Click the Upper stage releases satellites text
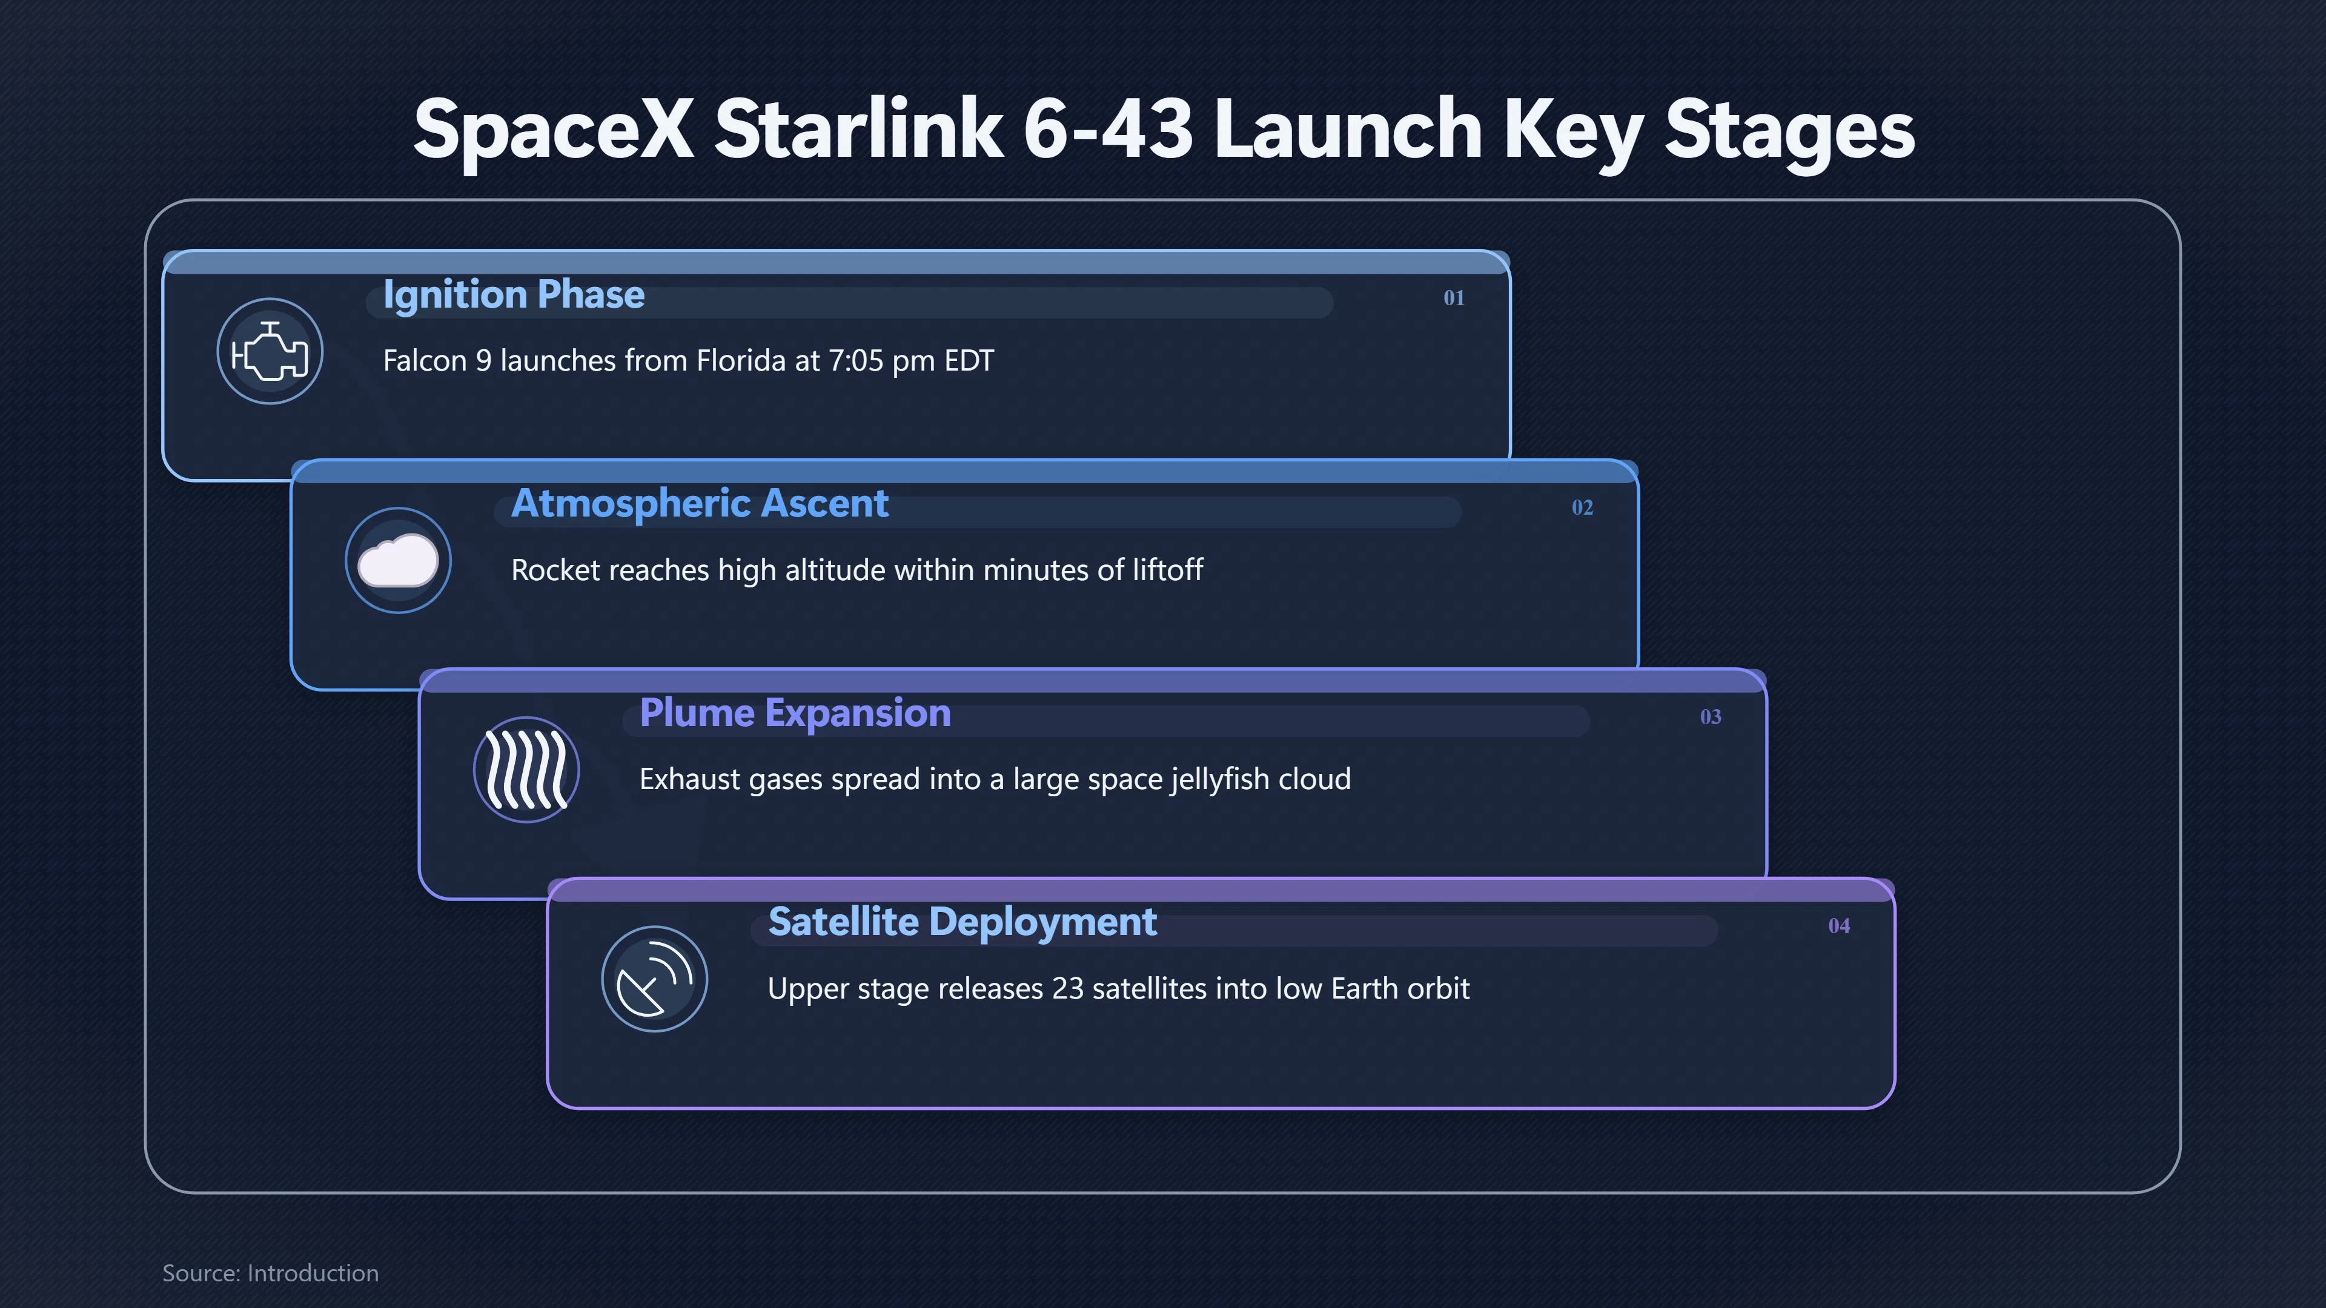Viewport: 2326px width, 1308px height. point(1119,989)
